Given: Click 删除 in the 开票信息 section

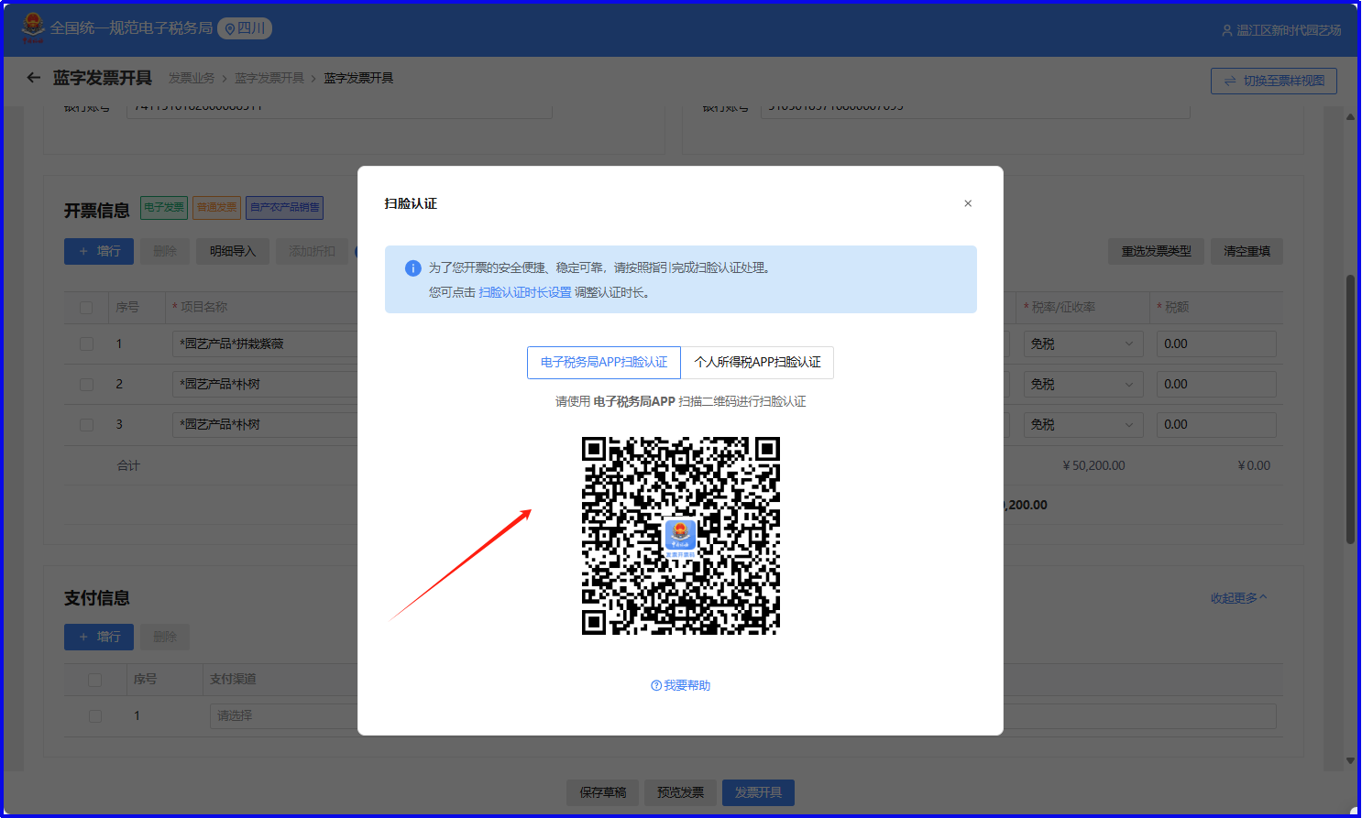Looking at the screenshot, I should coord(165,251).
